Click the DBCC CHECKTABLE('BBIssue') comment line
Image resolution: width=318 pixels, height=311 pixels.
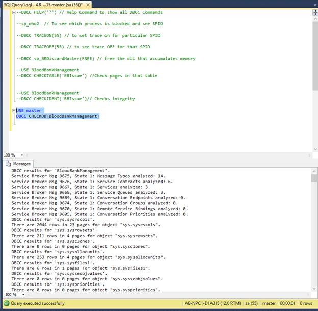click(x=87, y=76)
